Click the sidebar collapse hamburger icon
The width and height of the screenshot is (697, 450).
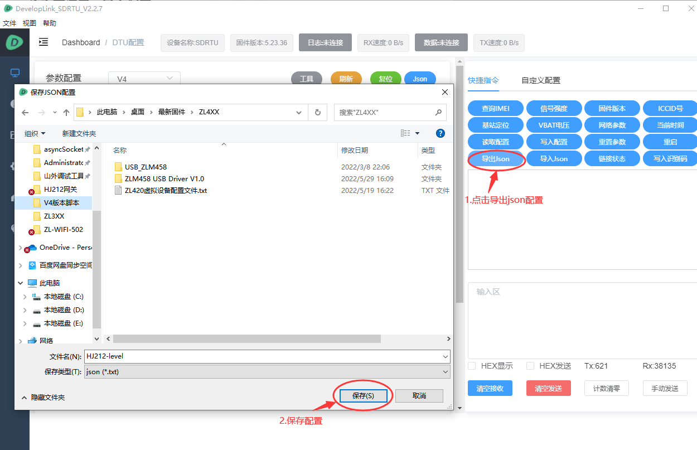coord(43,42)
